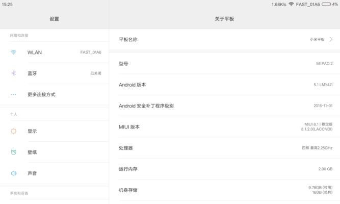Image resolution: width=340 pixels, height=204 pixels.
Task: Click the 系统和设备 section header
Action: pos(19,193)
